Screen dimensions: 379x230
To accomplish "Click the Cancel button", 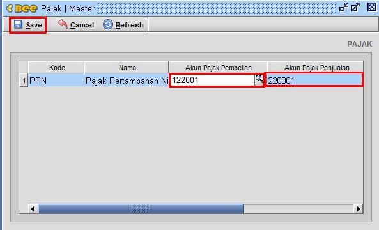I will pyautogui.click(x=76, y=25).
